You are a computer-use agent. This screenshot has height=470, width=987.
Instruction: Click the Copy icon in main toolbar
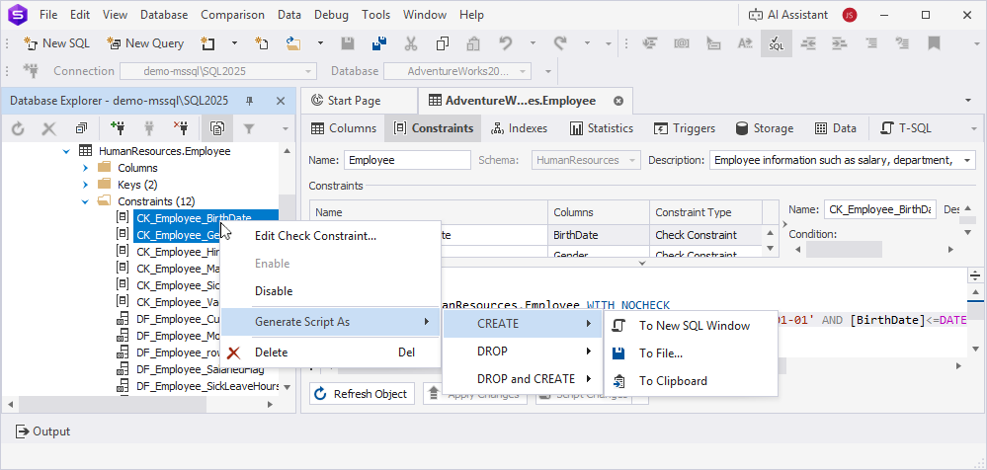pyautogui.click(x=442, y=43)
